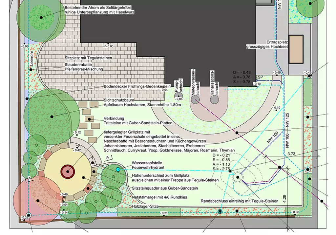The width and height of the screenshot is (336, 235).
Task: Select the Kanalisationsschacht grey circle
Action: (x=215, y=100)
